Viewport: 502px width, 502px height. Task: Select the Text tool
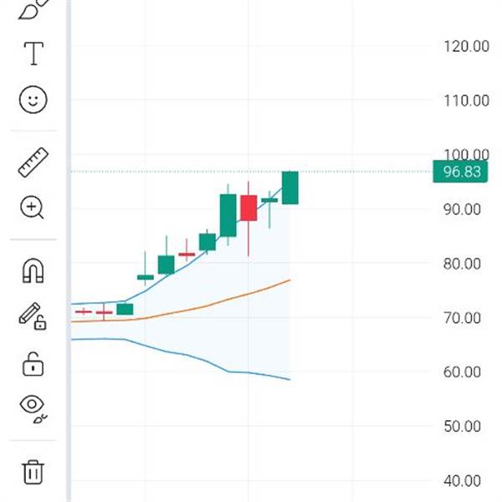33,54
